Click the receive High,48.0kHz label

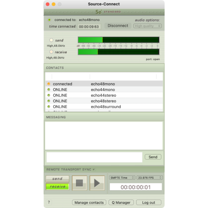[x=55, y=57]
